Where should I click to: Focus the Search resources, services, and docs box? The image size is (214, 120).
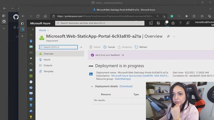click(100, 23)
